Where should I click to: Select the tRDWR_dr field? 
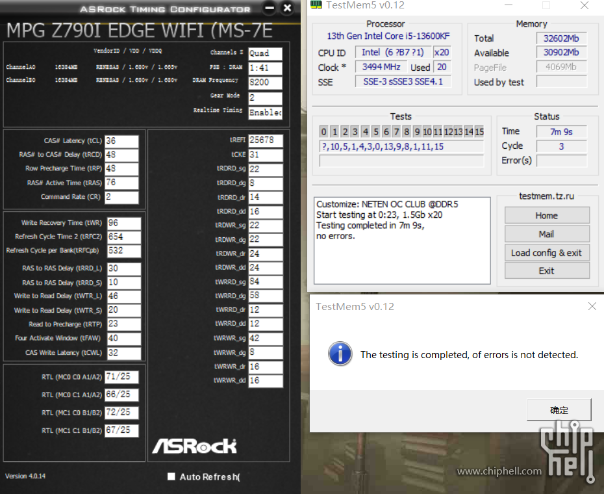(x=266, y=253)
